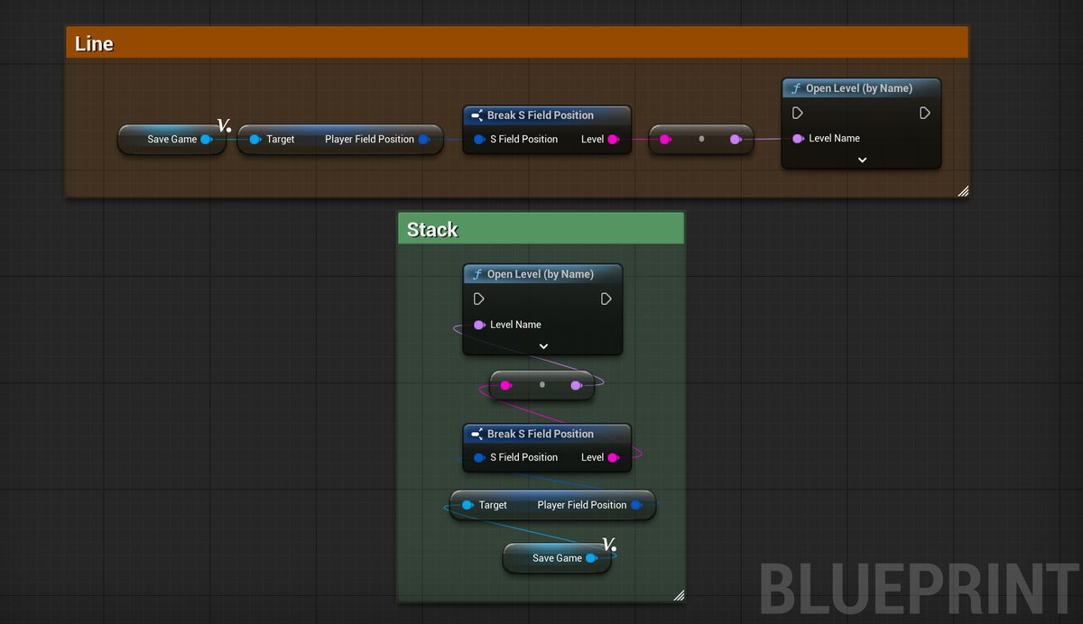Viewport: 1083px width, 624px height.
Task: Click Open Level exec output pin in Line comment
Action: [x=925, y=113]
